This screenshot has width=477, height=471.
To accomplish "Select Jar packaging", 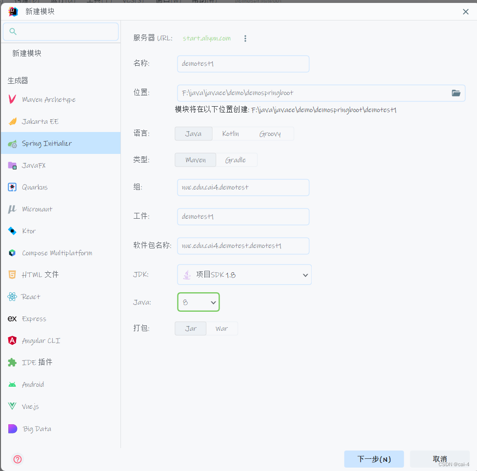I will (191, 328).
